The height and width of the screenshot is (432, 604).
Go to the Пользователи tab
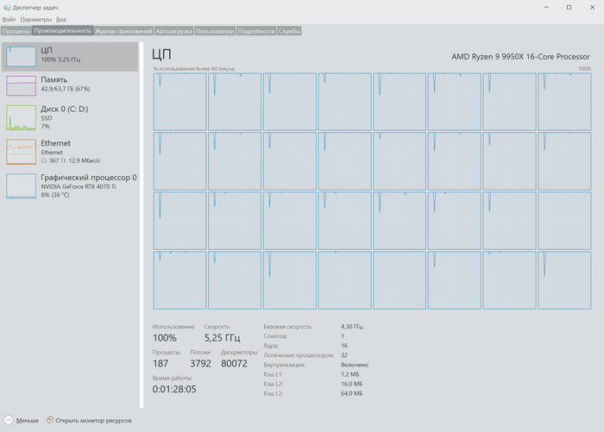pyautogui.click(x=215, y=31)
